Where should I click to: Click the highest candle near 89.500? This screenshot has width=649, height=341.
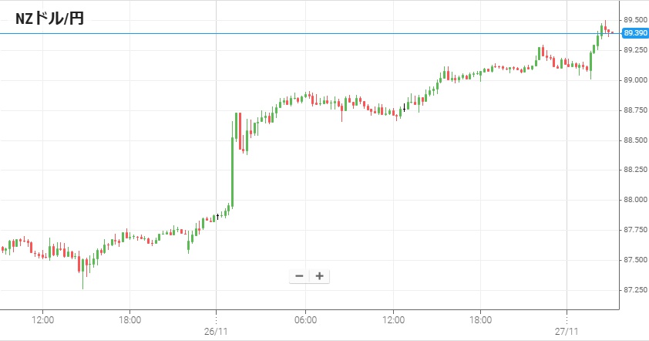pyautogui.click(x=605, y=27)
